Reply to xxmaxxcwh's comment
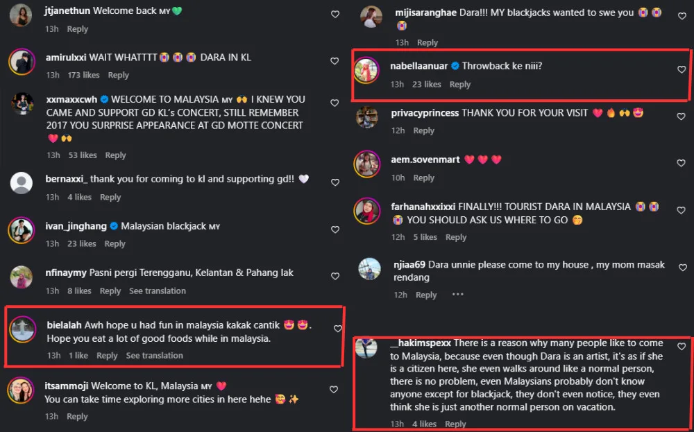This screenshot has width=694, height=432. (115, 155)
